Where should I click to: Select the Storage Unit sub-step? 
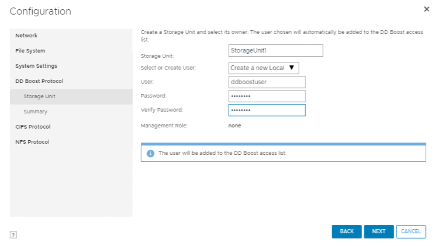39,96
